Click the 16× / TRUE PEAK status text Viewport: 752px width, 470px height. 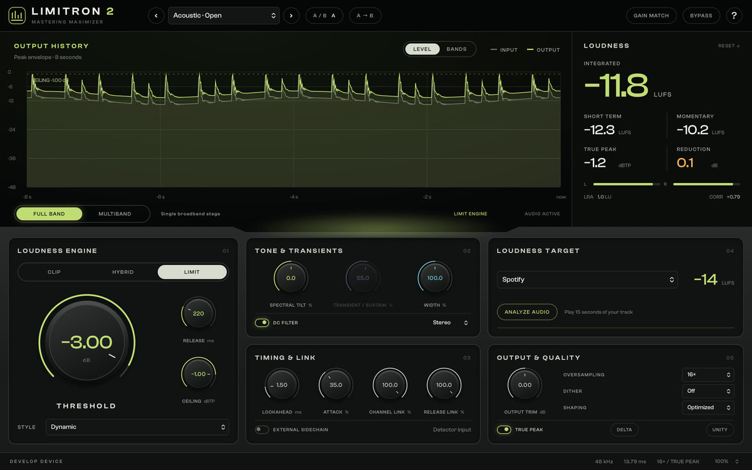tap(677, 462)
